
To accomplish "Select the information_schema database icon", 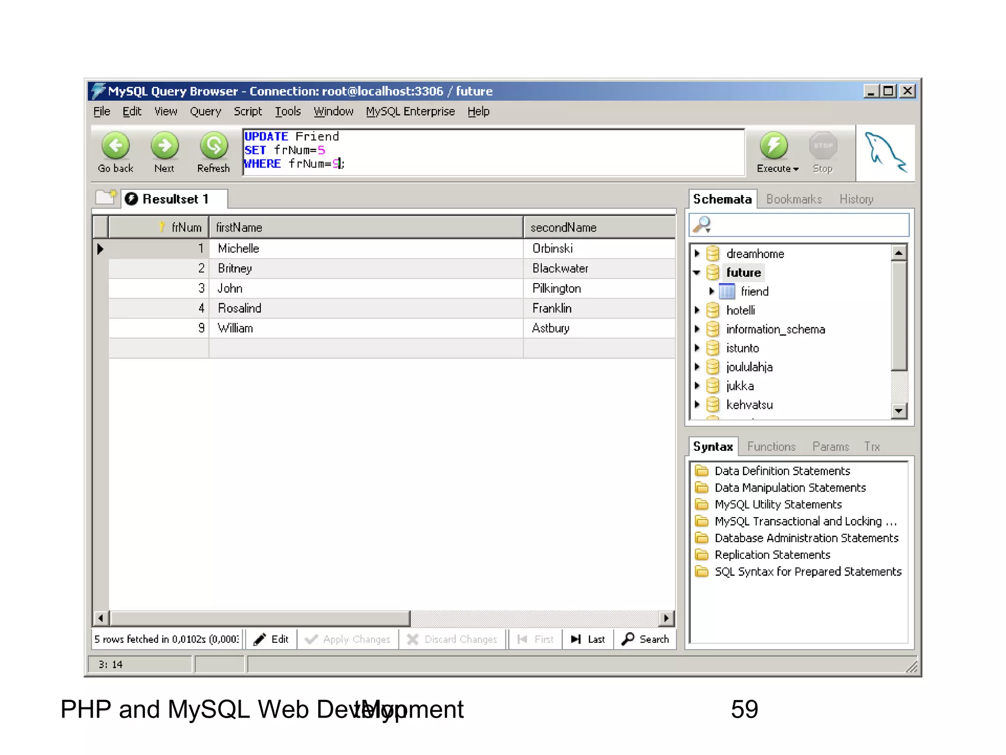I will click(x=713, y=329).
